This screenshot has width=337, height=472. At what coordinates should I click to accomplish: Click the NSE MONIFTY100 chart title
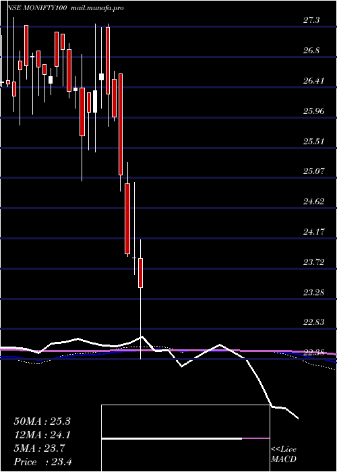tap(36, 8)
